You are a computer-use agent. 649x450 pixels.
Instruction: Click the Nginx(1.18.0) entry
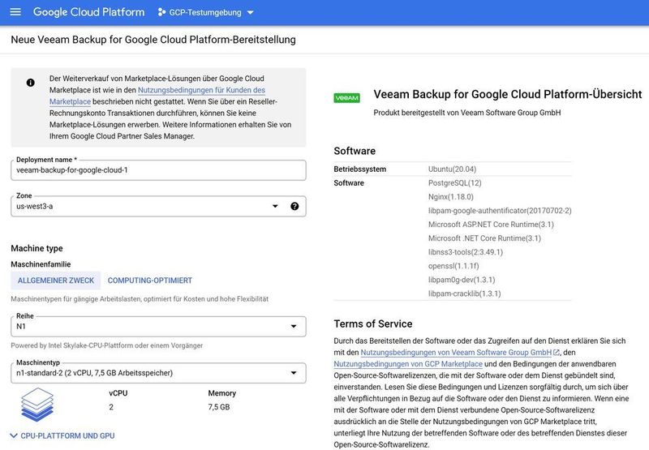pyautogui.click(x=451, y=197)
